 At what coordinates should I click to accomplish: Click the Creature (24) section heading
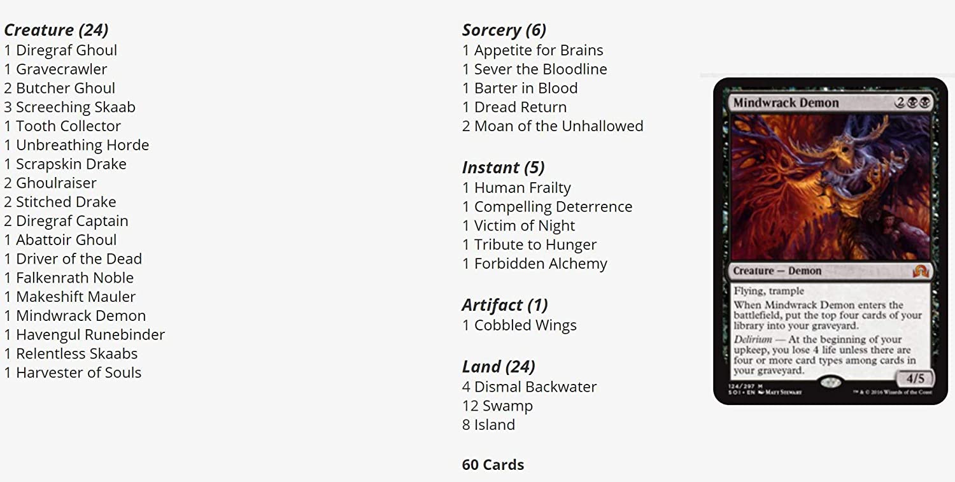click(56, 30)
